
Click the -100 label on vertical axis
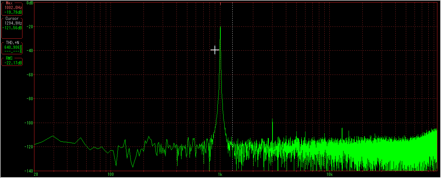(29, 123)
